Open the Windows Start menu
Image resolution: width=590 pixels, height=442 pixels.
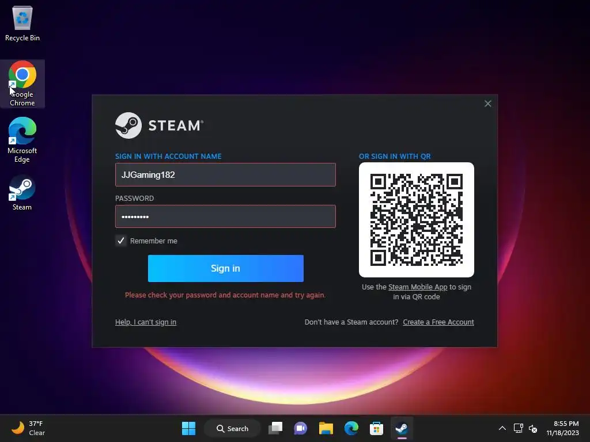click(x=188, y=428)
